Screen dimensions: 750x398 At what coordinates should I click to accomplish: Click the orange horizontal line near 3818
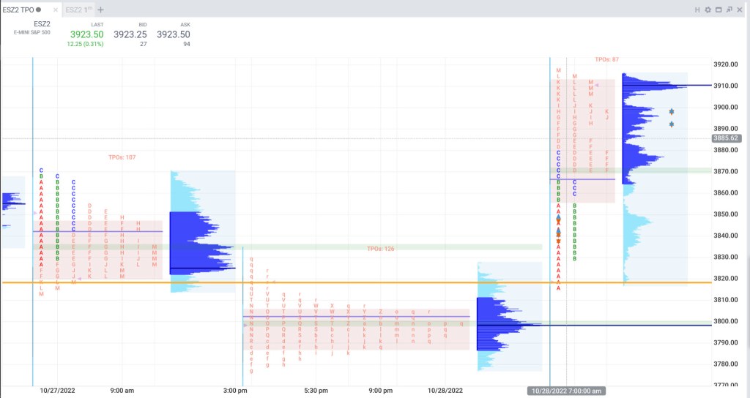tap(293, 282)
